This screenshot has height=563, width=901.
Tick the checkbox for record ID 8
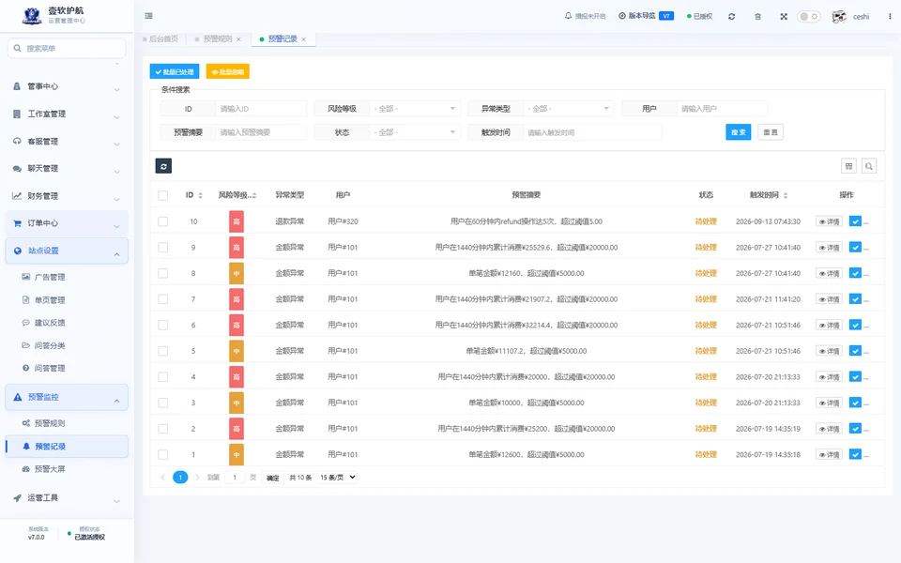163,273
